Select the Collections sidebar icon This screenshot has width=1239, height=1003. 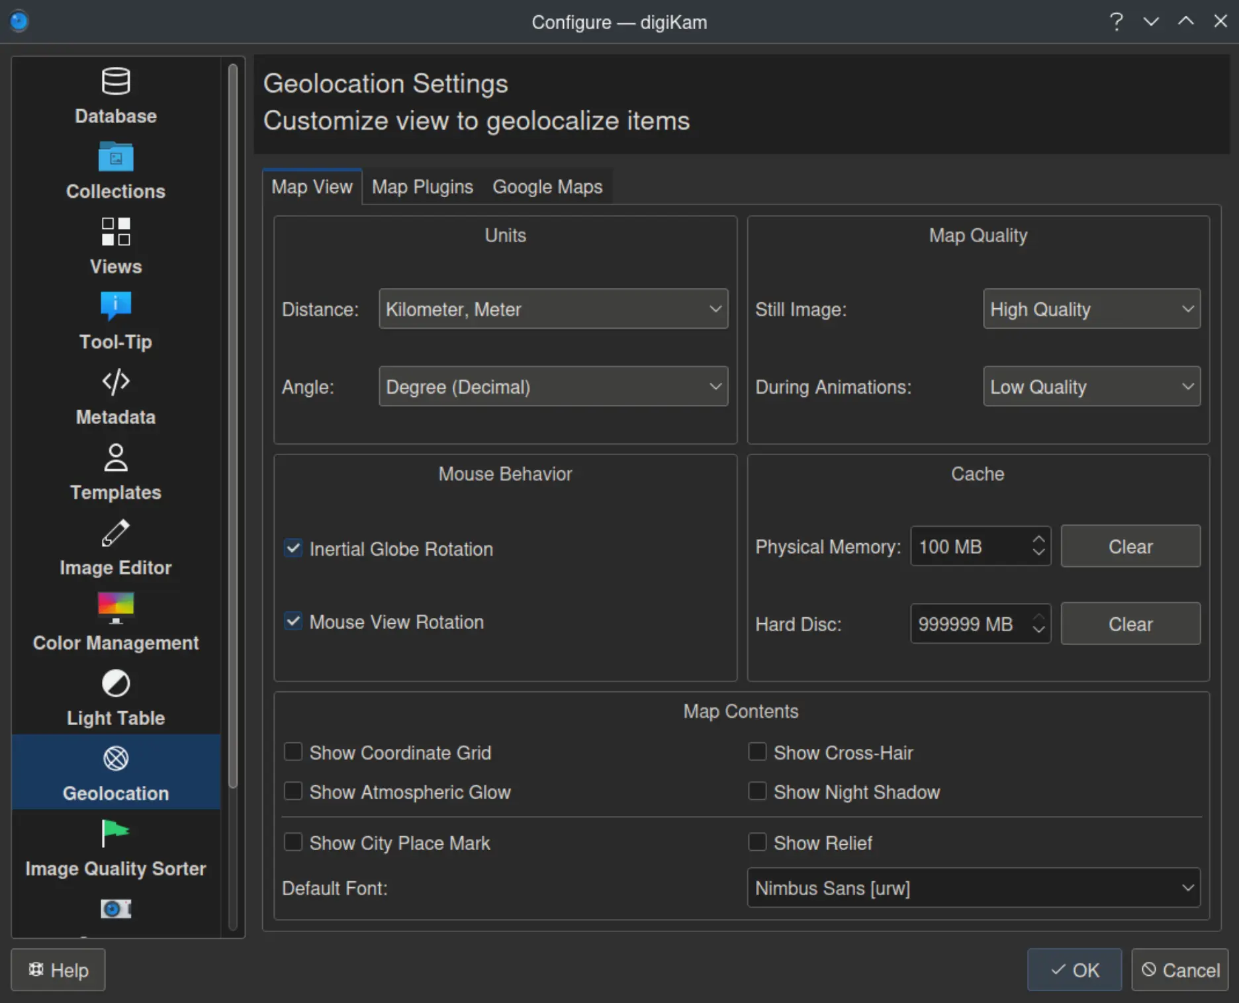click(x=115, y=157)
